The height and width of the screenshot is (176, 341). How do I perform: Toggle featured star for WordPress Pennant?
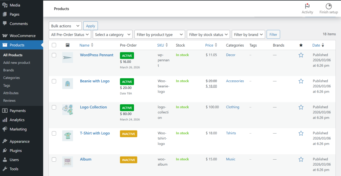click(x=301, y=55)
